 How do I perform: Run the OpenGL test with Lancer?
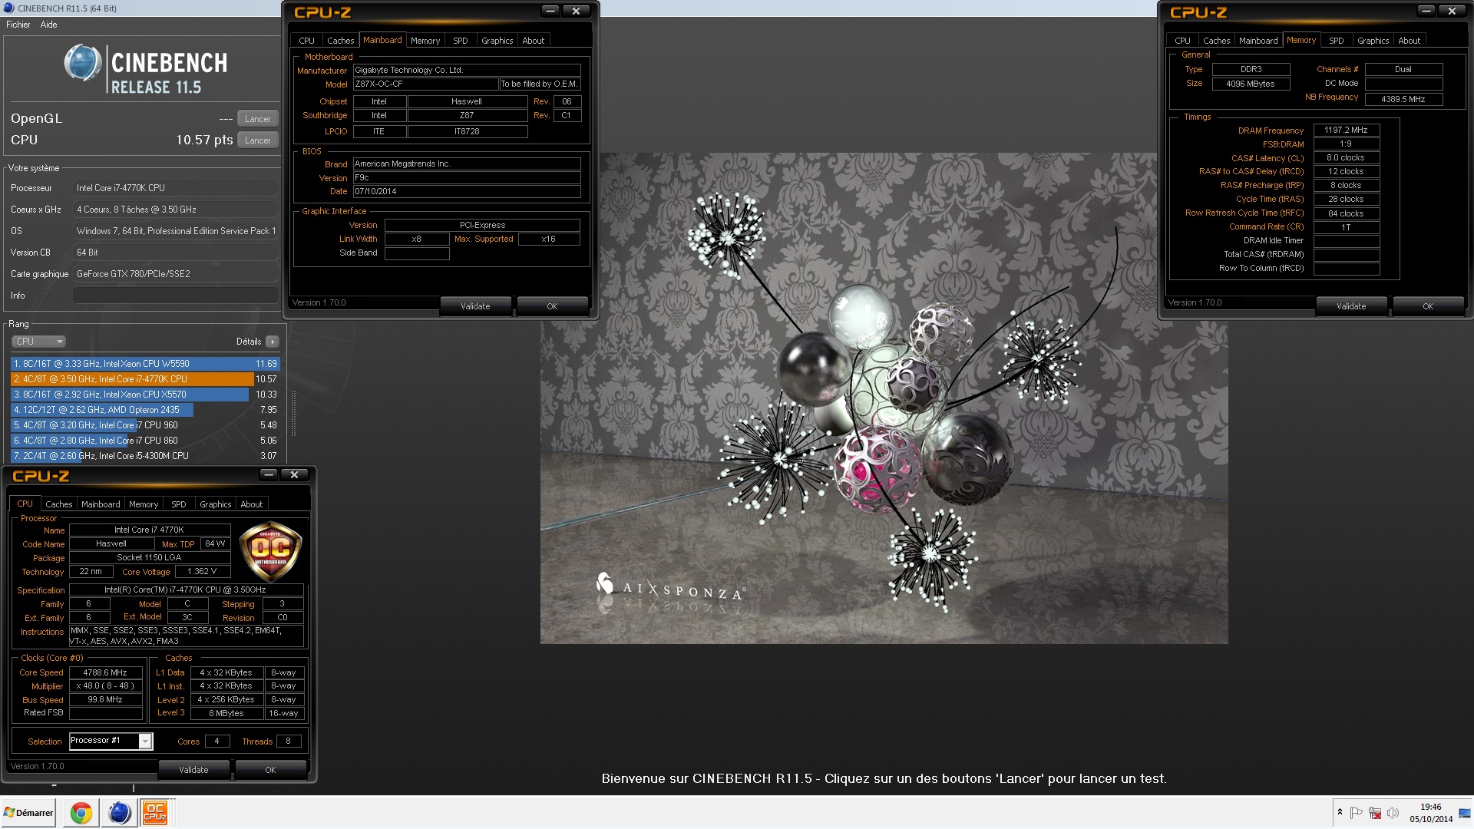(x=257, y=119)
